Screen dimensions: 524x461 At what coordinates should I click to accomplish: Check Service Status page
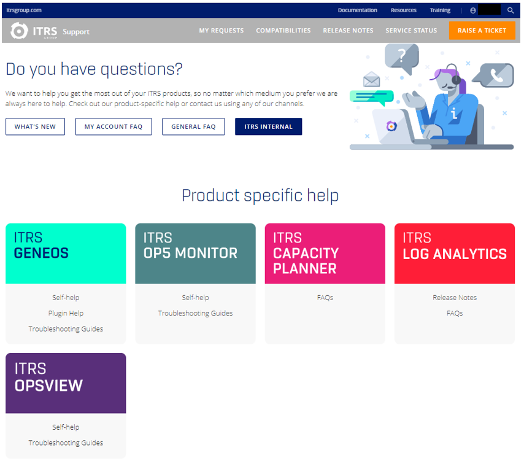(x=411, y=31)
